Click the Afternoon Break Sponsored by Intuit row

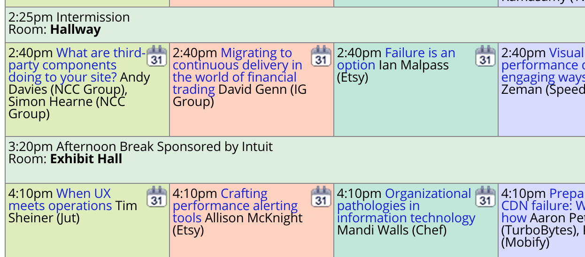pos(295,160)
